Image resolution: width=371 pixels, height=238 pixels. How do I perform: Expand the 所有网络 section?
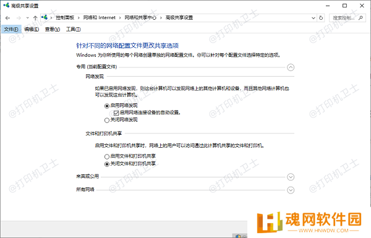point(291,190)
